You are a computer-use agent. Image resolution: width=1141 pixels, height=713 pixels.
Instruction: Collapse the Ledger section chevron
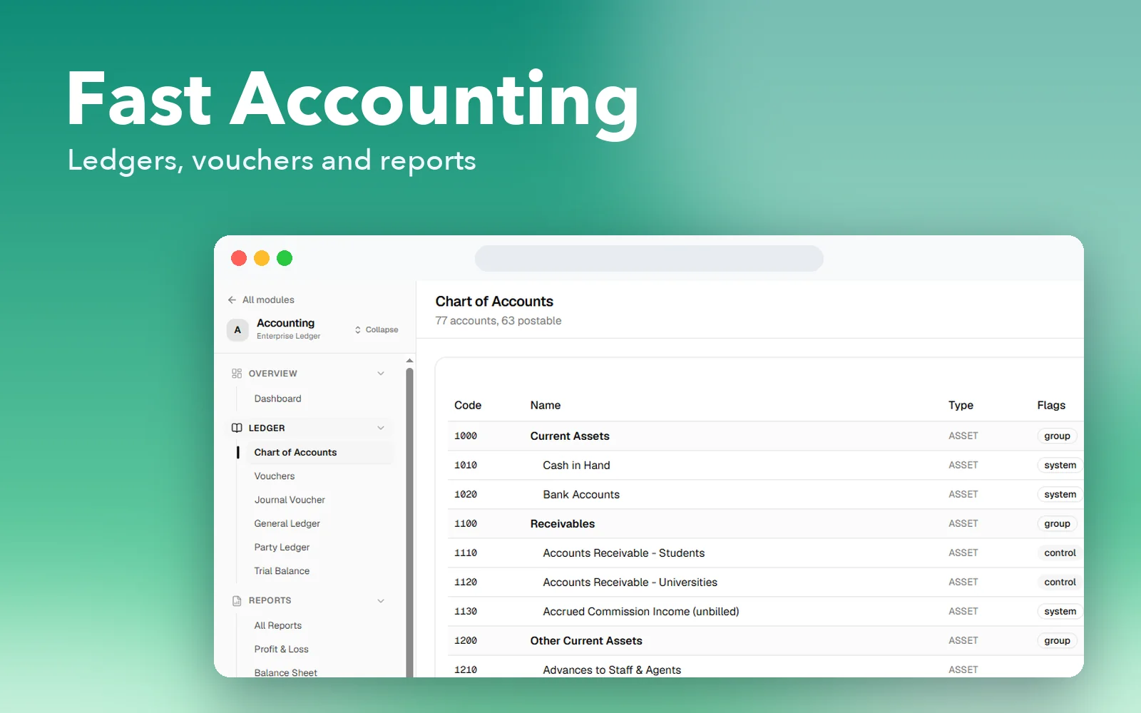click(381, 428)
